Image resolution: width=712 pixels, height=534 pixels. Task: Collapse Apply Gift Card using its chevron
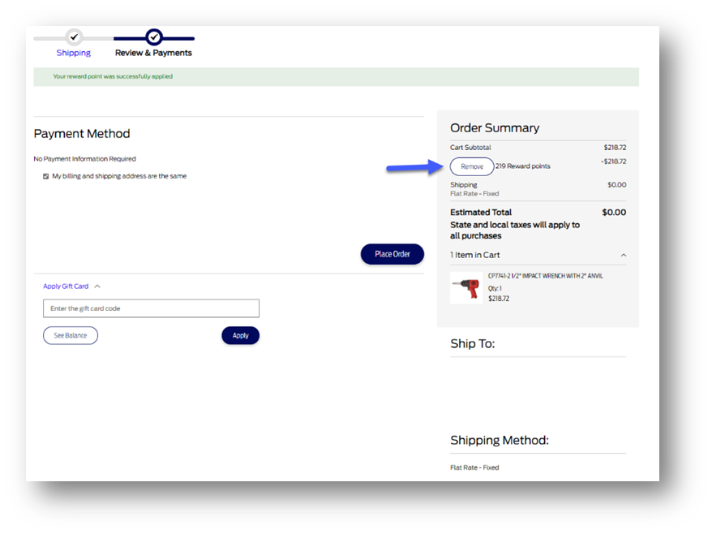[x=97, y=286]
